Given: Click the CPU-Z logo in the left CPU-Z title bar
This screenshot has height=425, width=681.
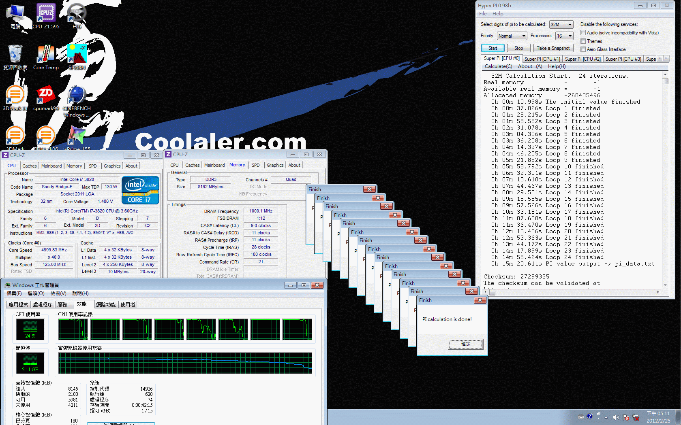Looking at the screenshot, I should [5, 155].
